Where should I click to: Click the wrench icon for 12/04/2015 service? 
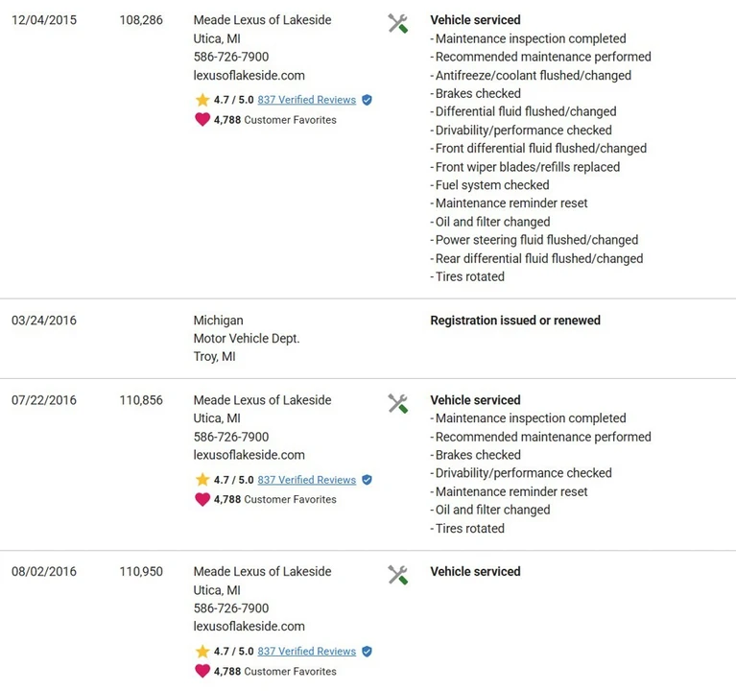[397, 23]
